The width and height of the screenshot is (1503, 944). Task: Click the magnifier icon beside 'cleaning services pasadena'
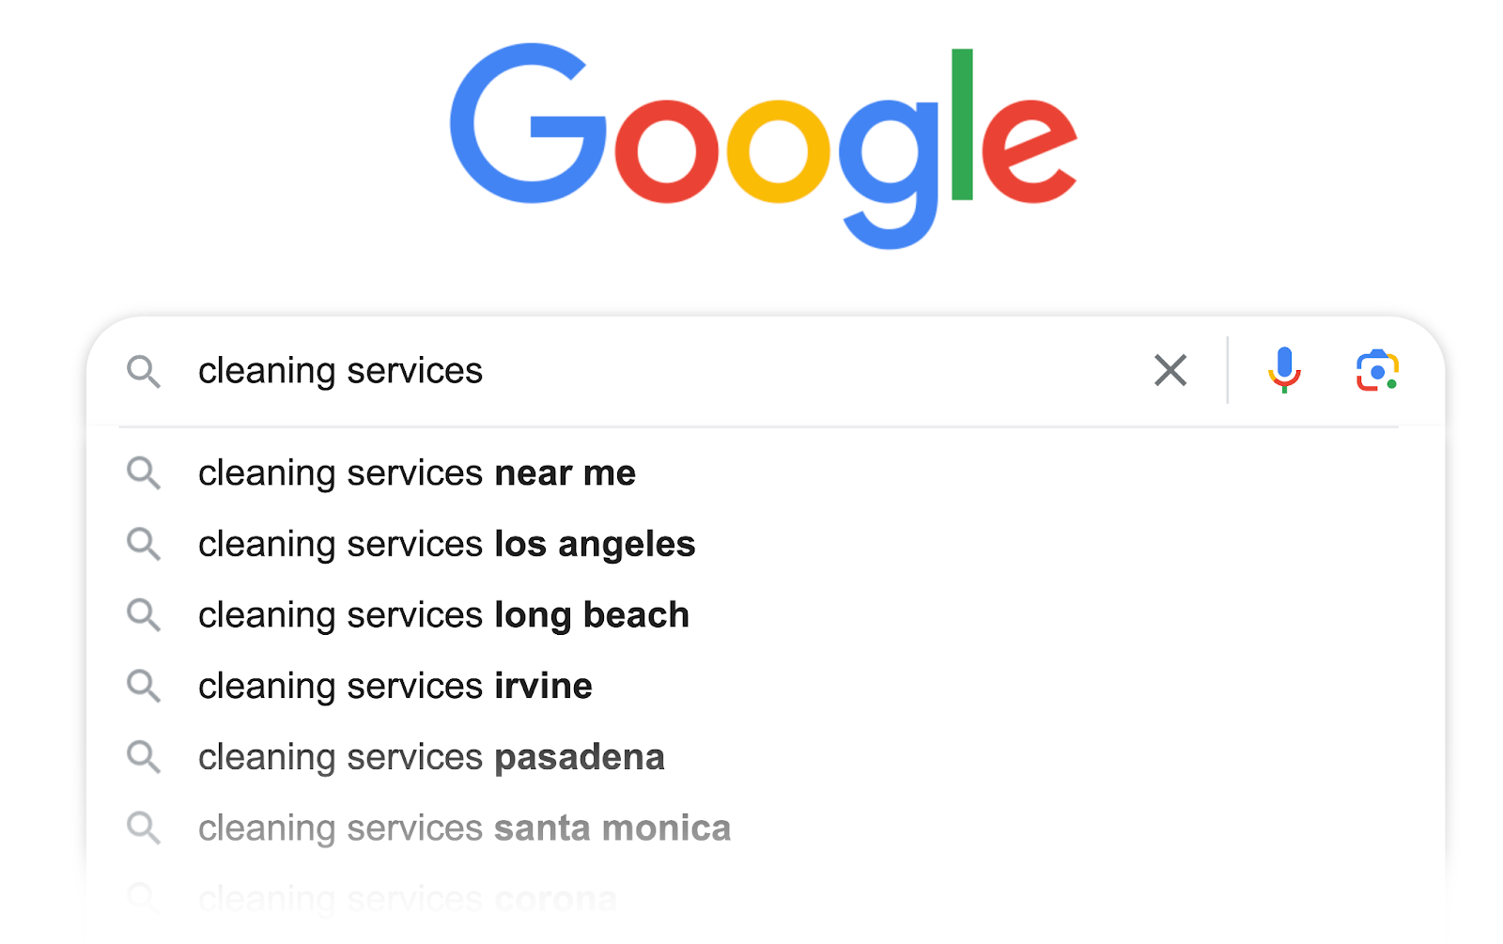tap(144, 757)
